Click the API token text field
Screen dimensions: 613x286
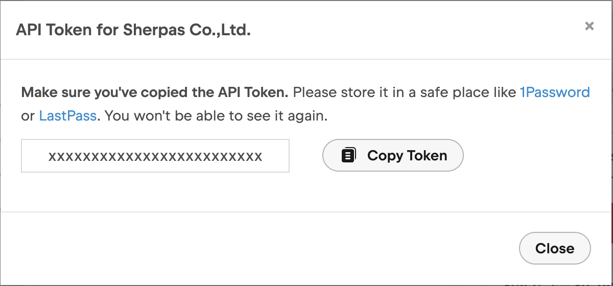155,156
